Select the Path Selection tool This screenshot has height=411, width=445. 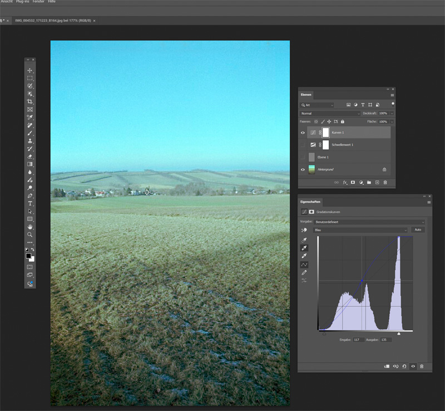(30, 211)
